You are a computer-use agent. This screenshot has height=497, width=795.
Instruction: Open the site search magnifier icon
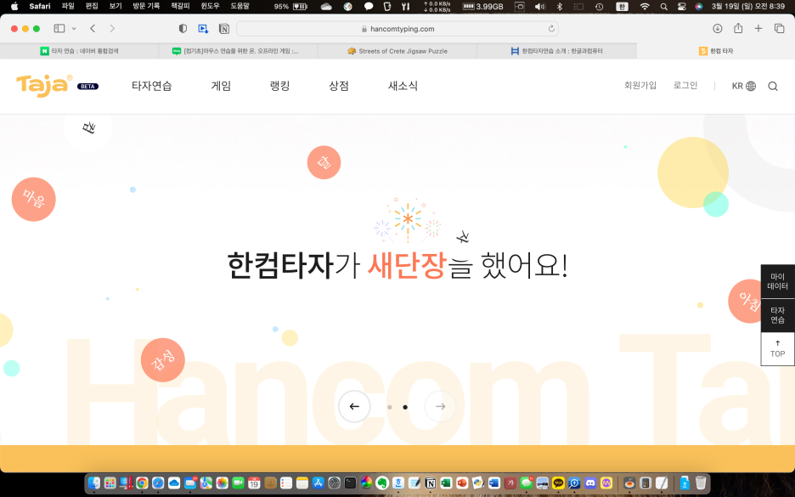[773, 86]
